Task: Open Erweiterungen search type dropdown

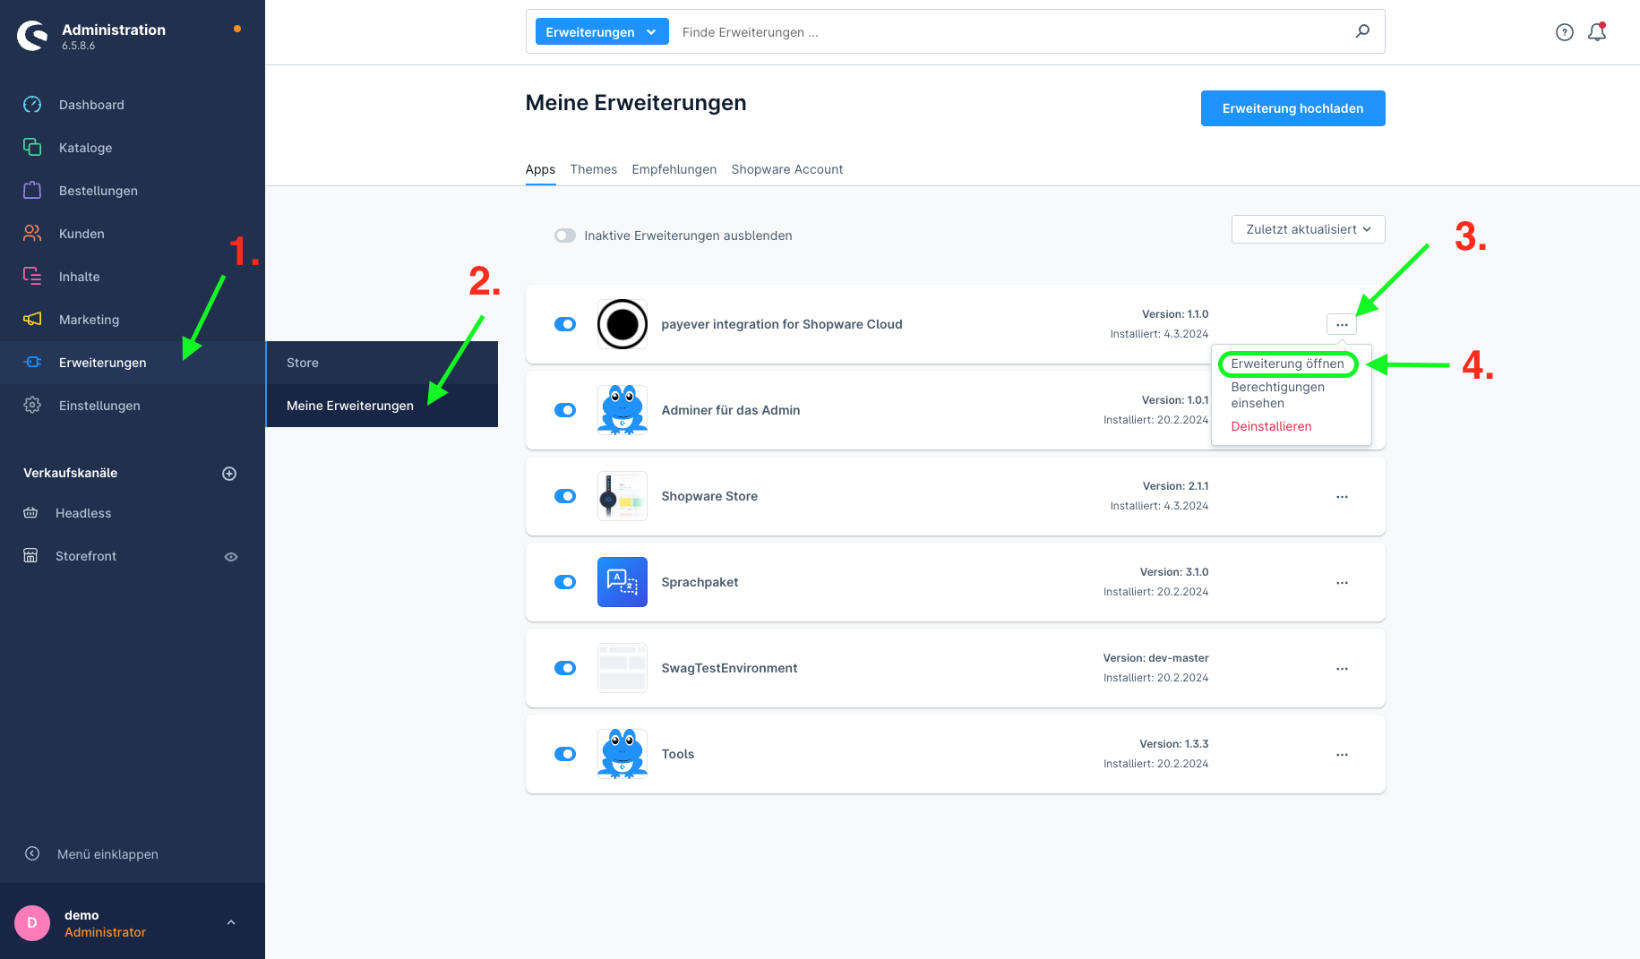Action: (x=602, y=32)
